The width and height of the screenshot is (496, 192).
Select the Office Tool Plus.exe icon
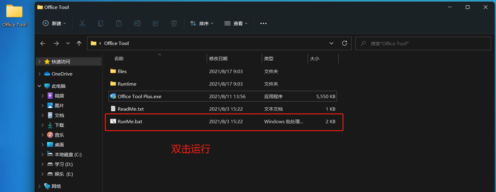click(x=113, y=96)
